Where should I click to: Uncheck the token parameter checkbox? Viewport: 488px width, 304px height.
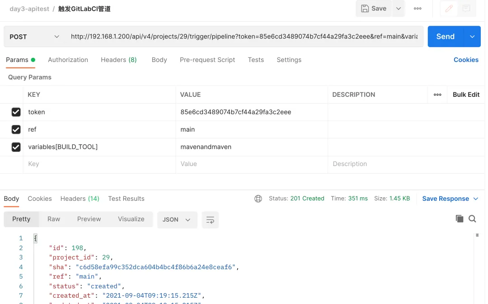click(x=16, y=112)
